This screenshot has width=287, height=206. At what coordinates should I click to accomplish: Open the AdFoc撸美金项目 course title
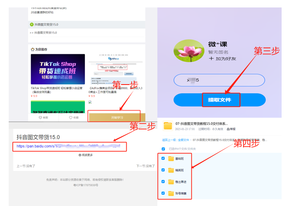coord(116,90)
